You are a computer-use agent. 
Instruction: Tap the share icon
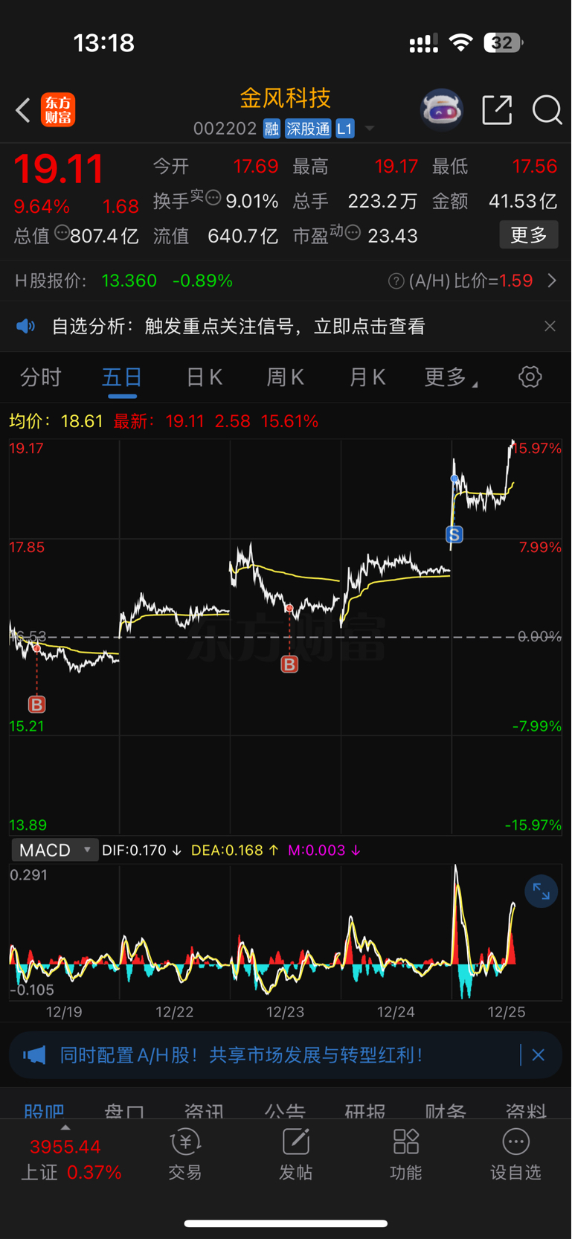497,110
